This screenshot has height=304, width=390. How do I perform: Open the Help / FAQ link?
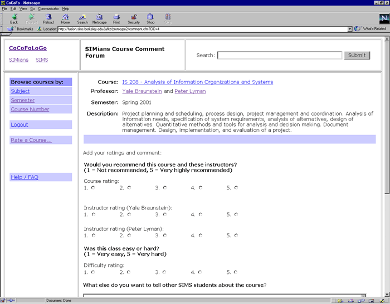[x=25, y=177]
